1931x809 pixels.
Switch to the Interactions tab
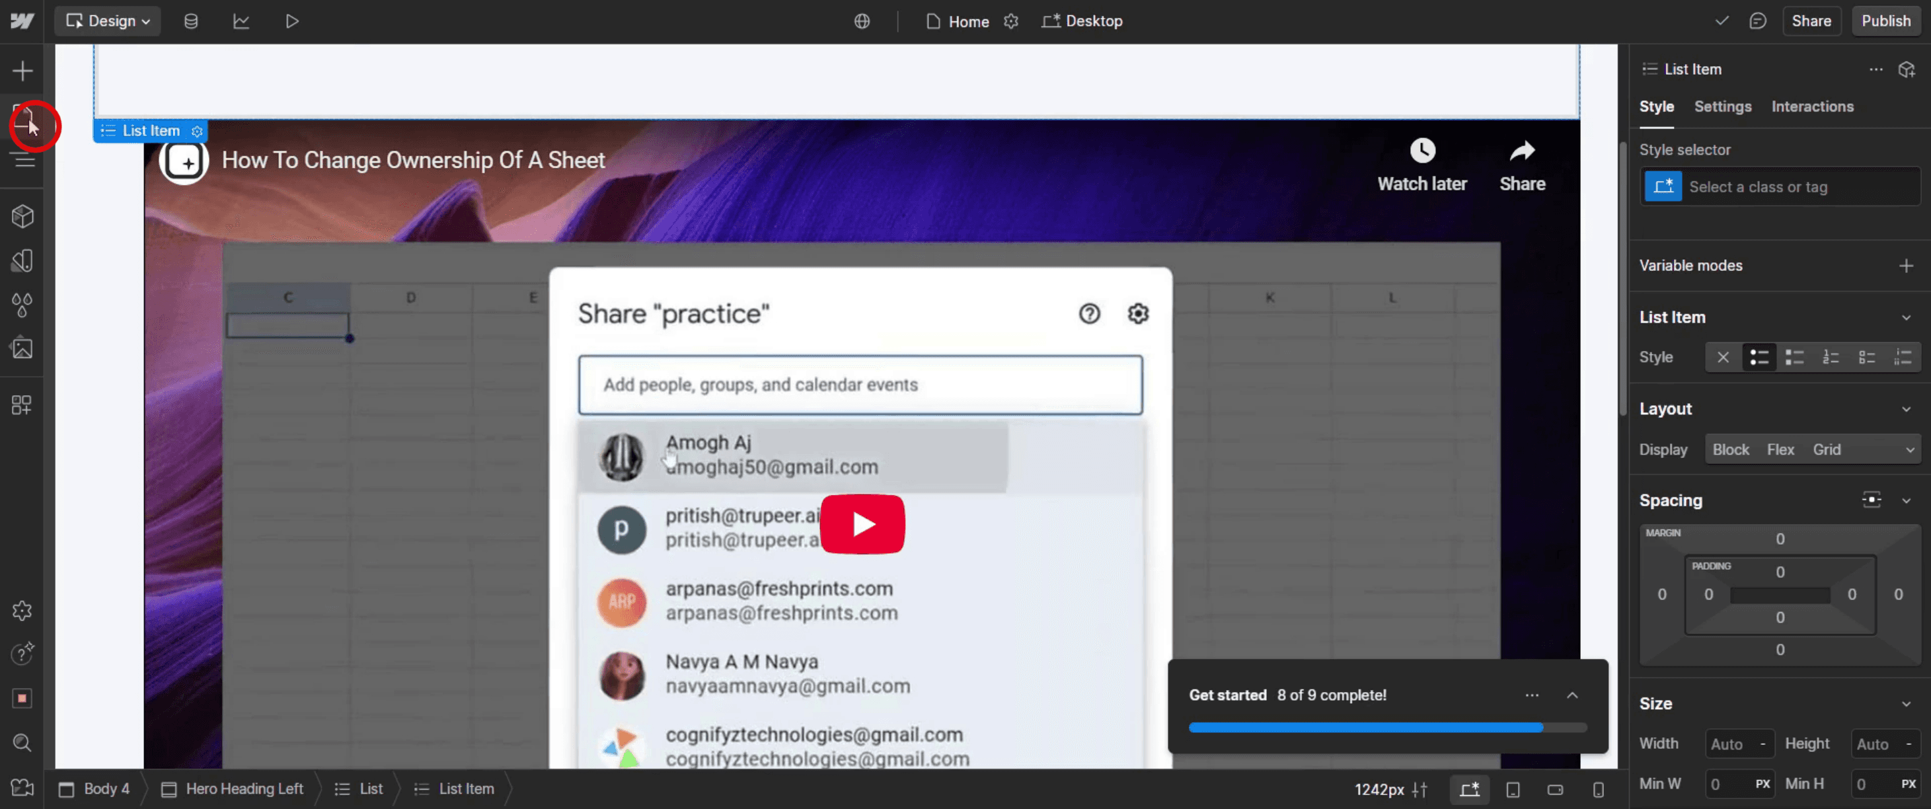point(1812,106)
